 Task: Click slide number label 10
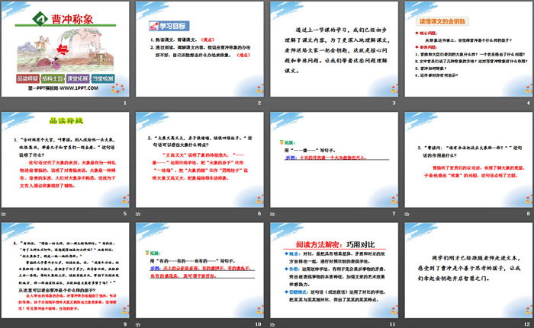tap(258, 324)
